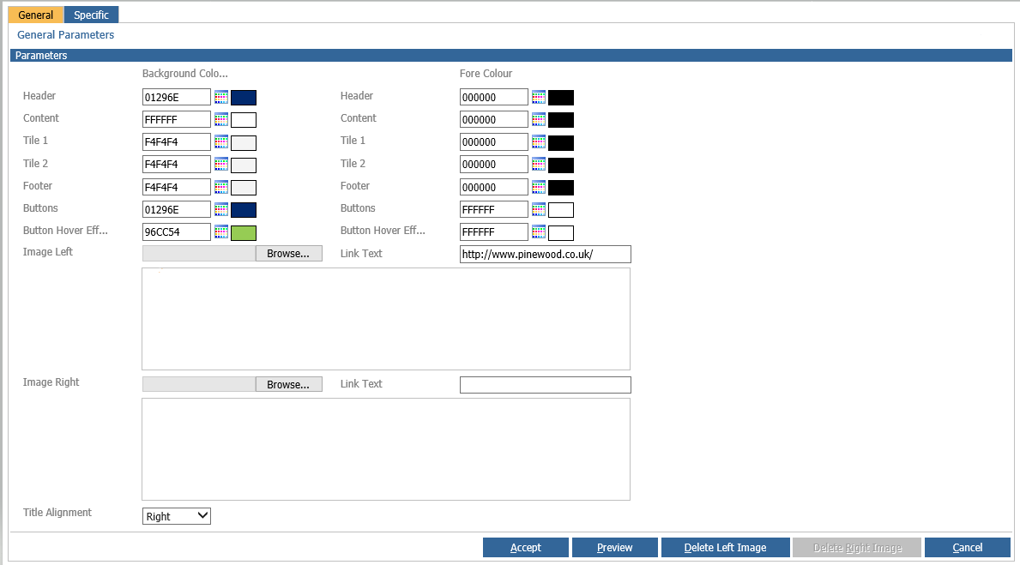
Task: Click Buttons background hex field
Action: [x=176, y=209]
